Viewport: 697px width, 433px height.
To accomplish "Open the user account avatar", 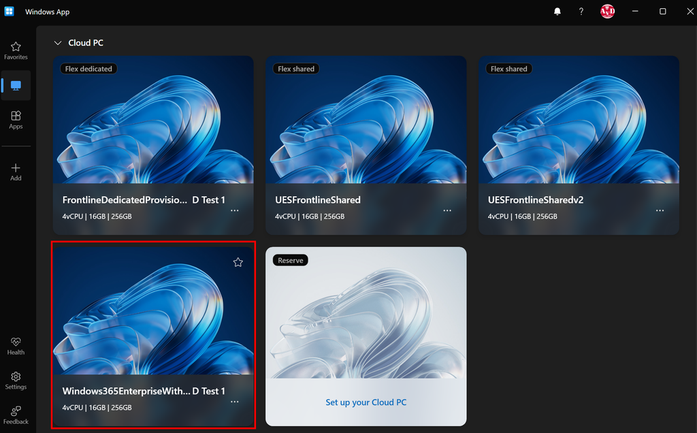I will (607, 12).
